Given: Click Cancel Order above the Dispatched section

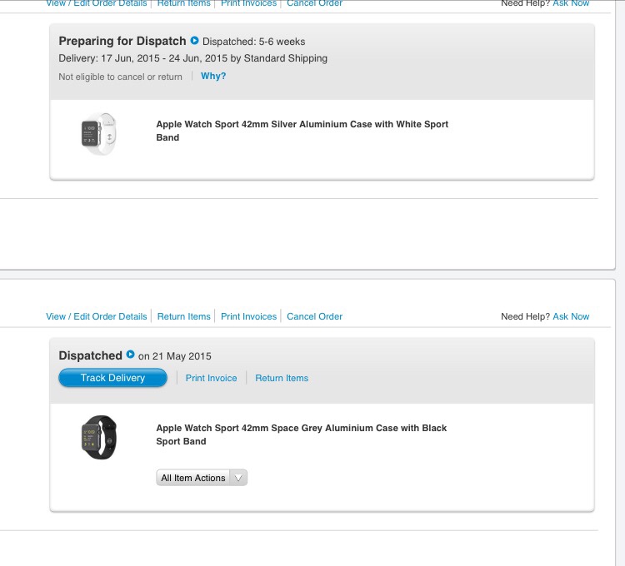Looking at the screenshot, I should [x=314, y=316].
